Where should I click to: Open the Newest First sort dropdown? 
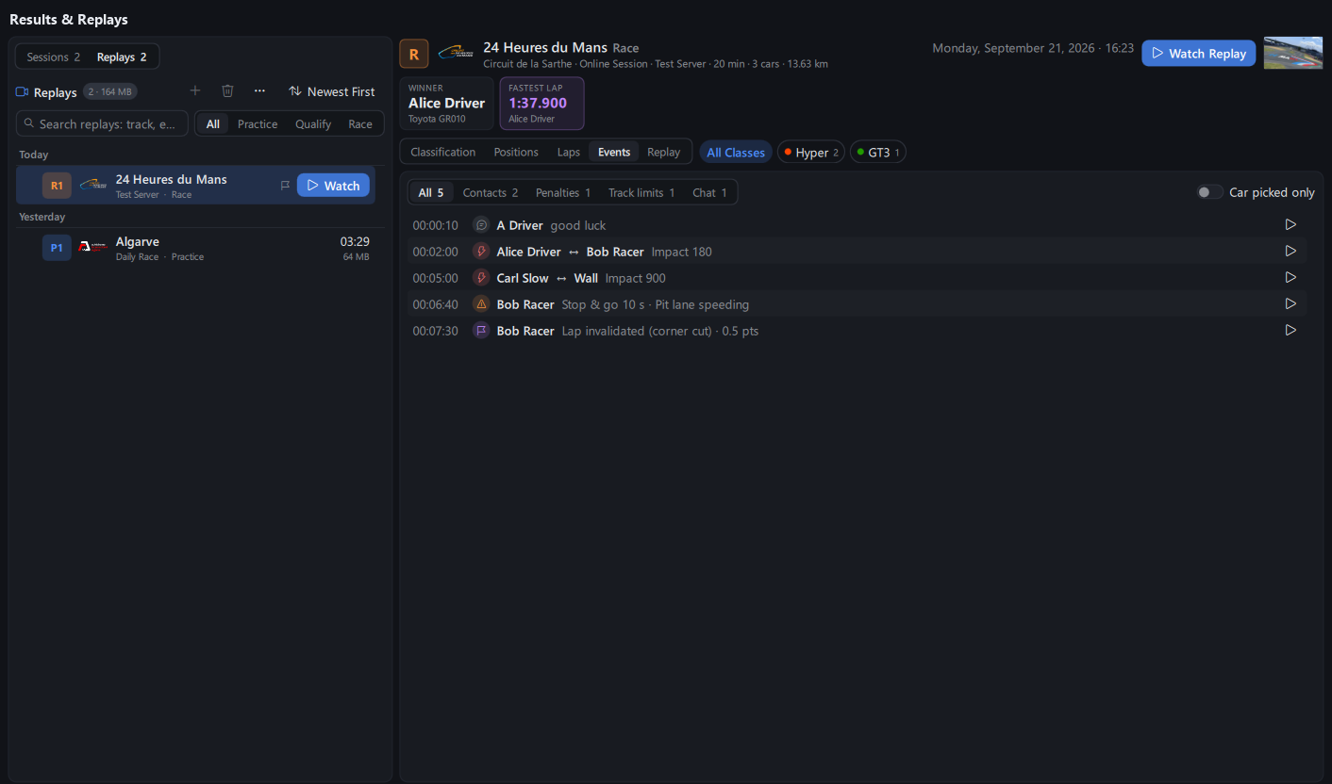coord(332,91)
